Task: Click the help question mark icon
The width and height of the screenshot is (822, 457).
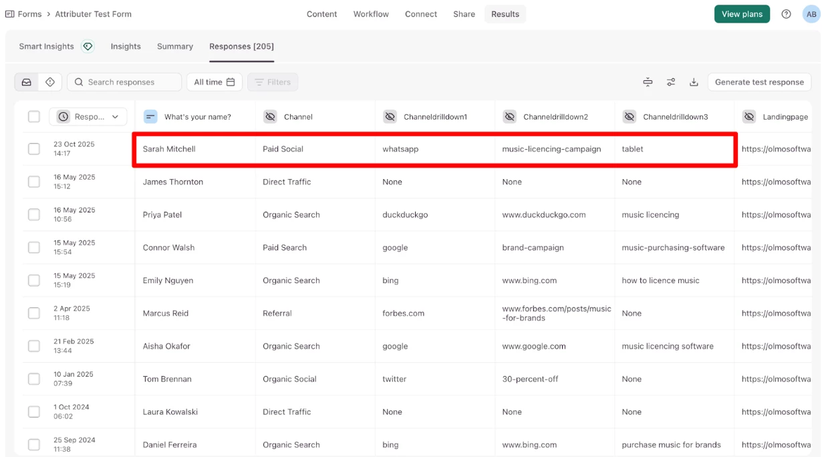Action: coord(787,14)
